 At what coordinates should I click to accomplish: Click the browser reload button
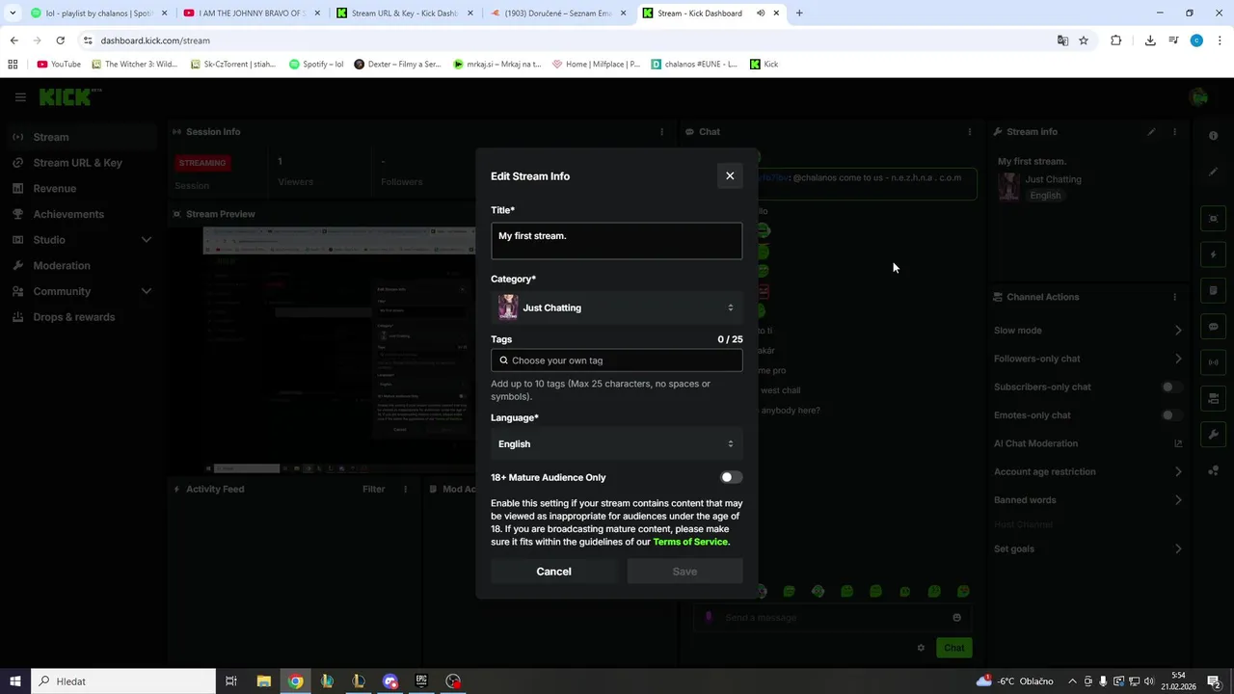(x=60, y=40)
